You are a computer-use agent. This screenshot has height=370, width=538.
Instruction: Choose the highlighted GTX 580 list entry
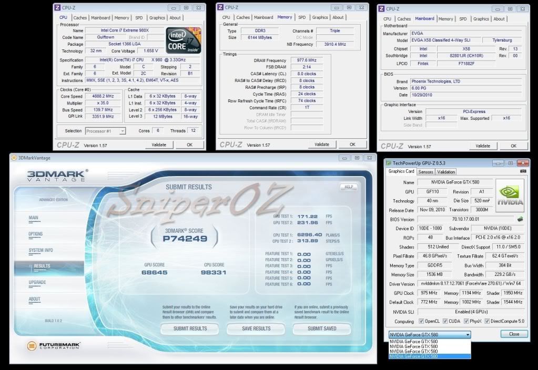(429, 356)
